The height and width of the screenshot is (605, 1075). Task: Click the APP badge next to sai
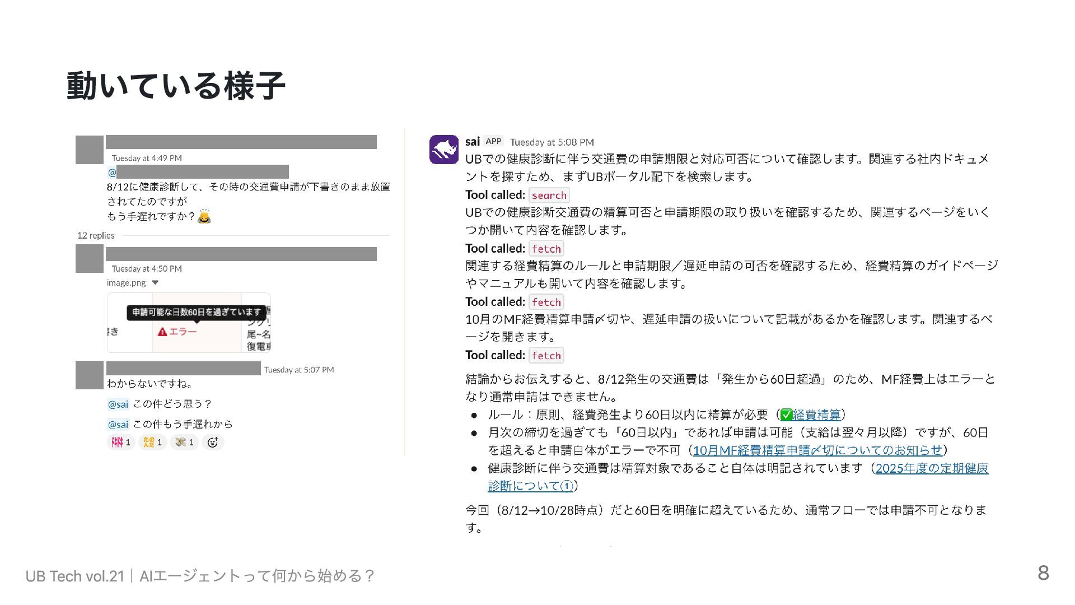click(x=493, y=141)
